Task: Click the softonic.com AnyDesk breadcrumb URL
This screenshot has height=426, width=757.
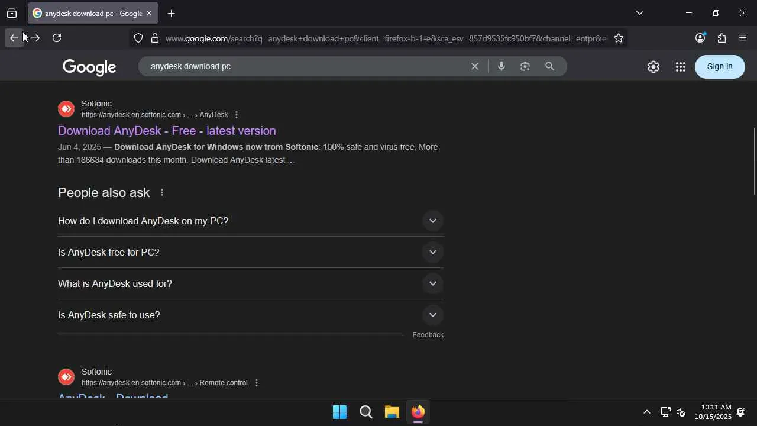Action: (154, 115)
